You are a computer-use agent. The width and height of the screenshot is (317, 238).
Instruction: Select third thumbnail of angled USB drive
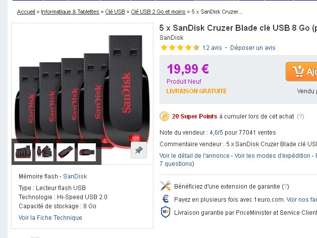coord(66,152)
